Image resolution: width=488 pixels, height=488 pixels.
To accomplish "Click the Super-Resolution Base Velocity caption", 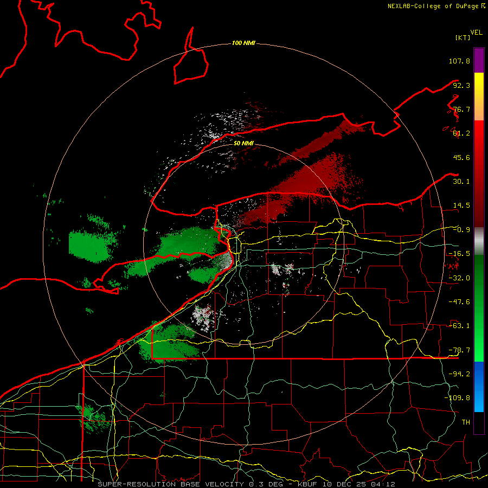I will point(247,484).
